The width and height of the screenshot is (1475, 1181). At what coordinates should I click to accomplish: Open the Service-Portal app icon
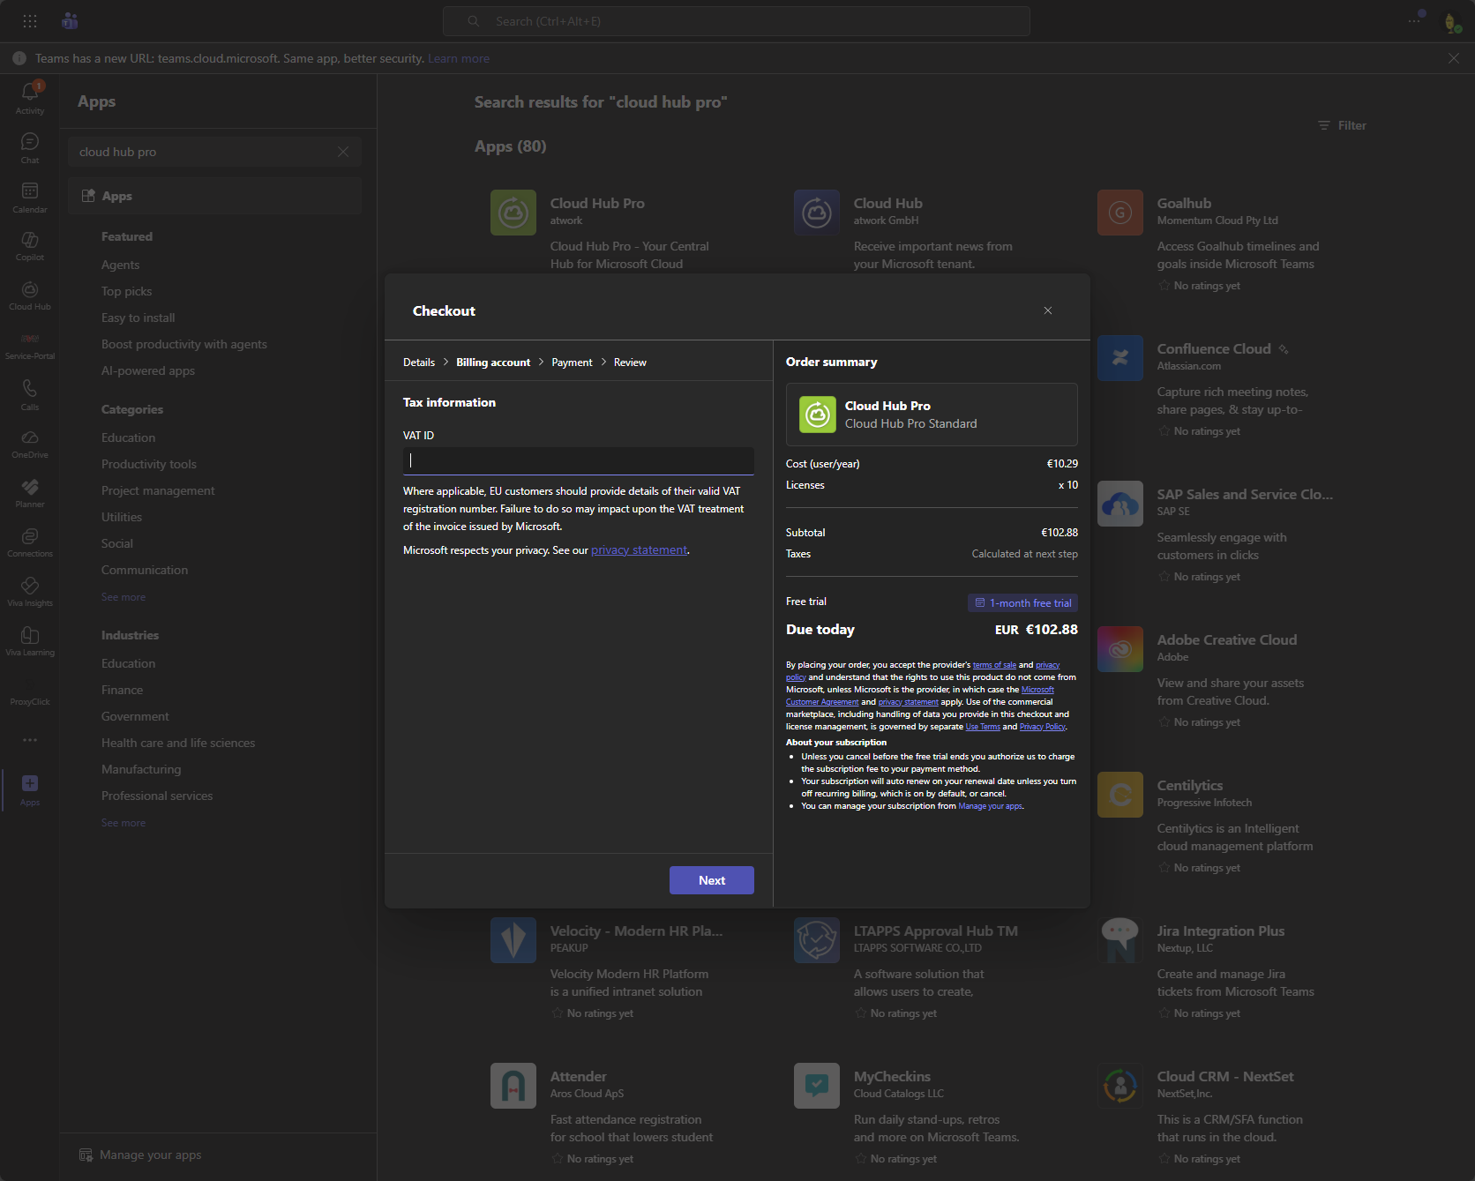pos(30,345)
